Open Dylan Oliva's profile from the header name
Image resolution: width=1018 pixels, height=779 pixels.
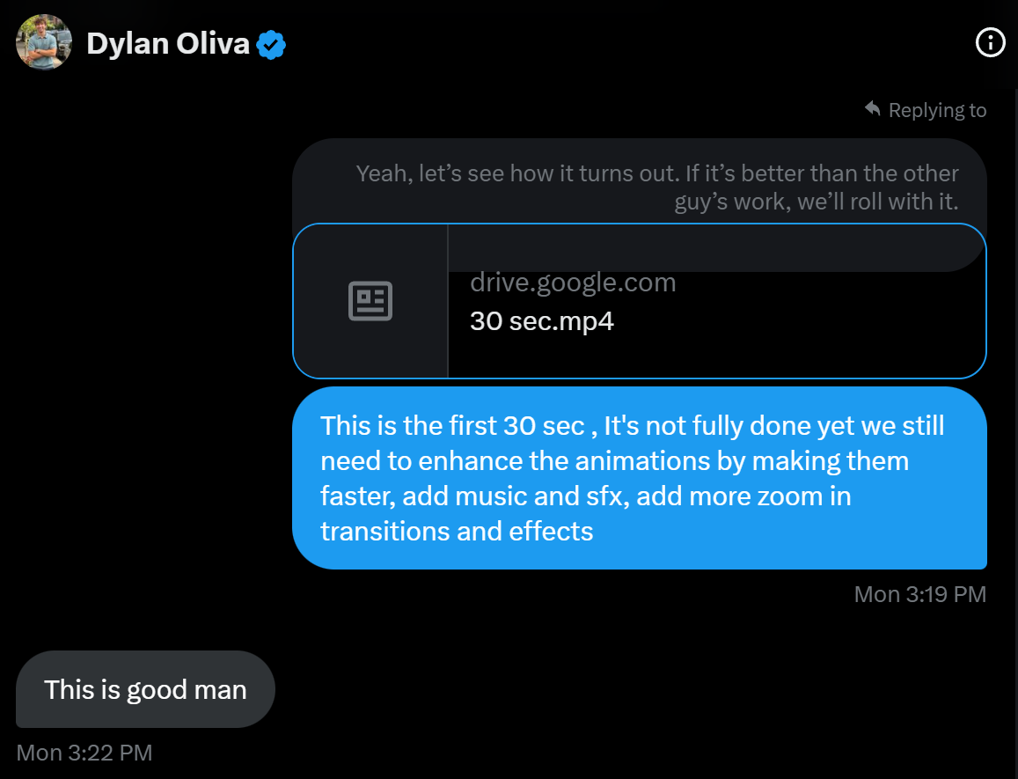pyautogui.click(x=167, y=43)
